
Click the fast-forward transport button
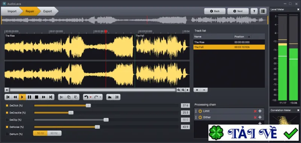point(44,97)
